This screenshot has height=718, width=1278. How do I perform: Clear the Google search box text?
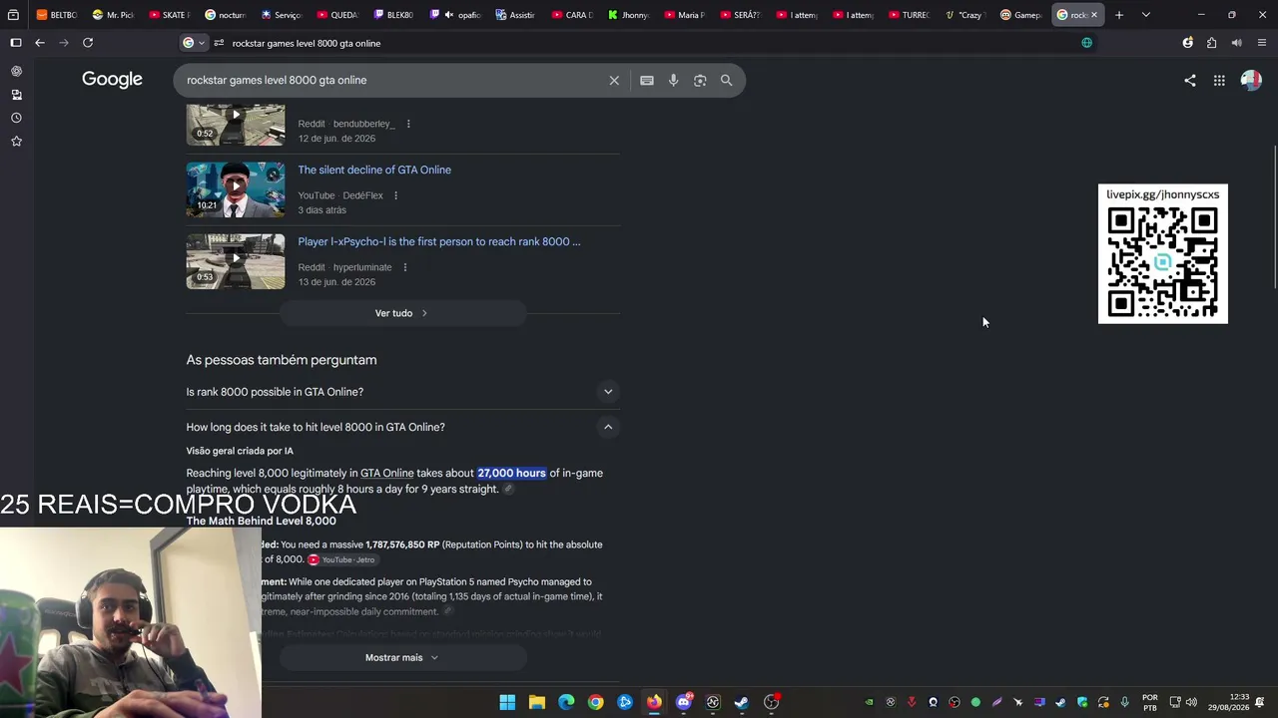614,81
